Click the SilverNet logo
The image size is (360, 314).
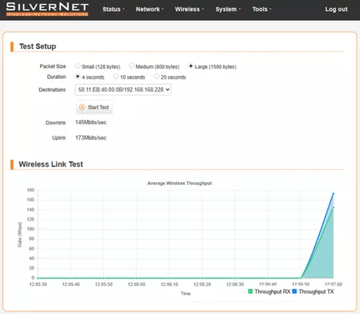tap(47, 9)
